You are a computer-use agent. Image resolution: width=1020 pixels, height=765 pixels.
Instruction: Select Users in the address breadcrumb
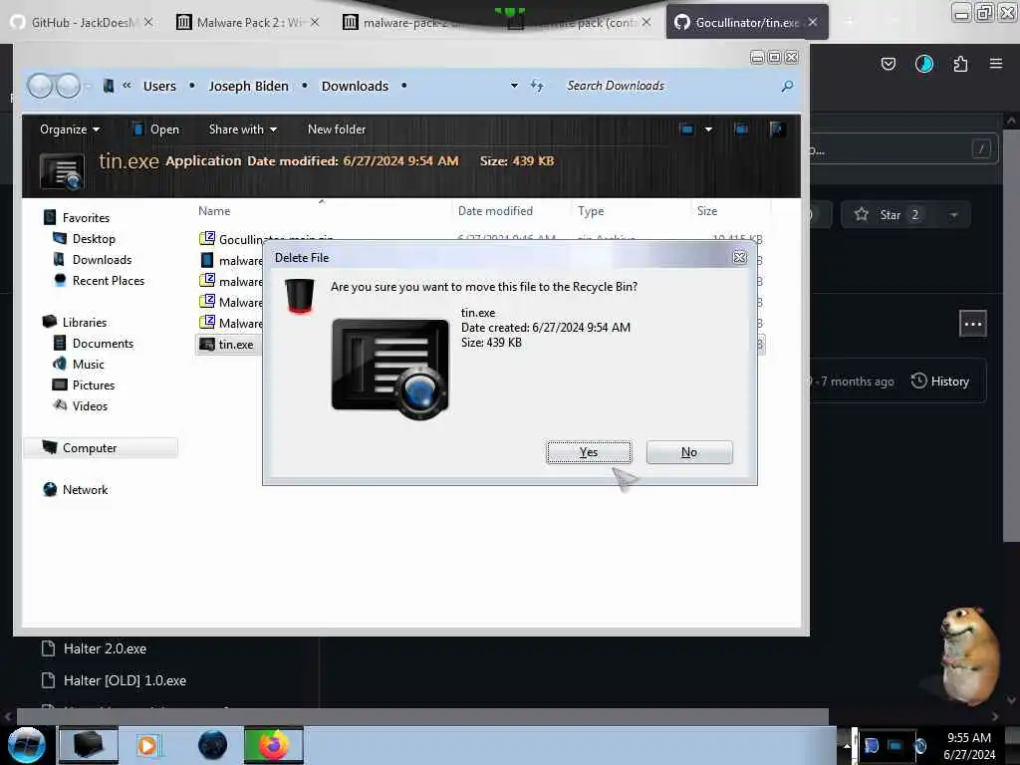point(159,86)
